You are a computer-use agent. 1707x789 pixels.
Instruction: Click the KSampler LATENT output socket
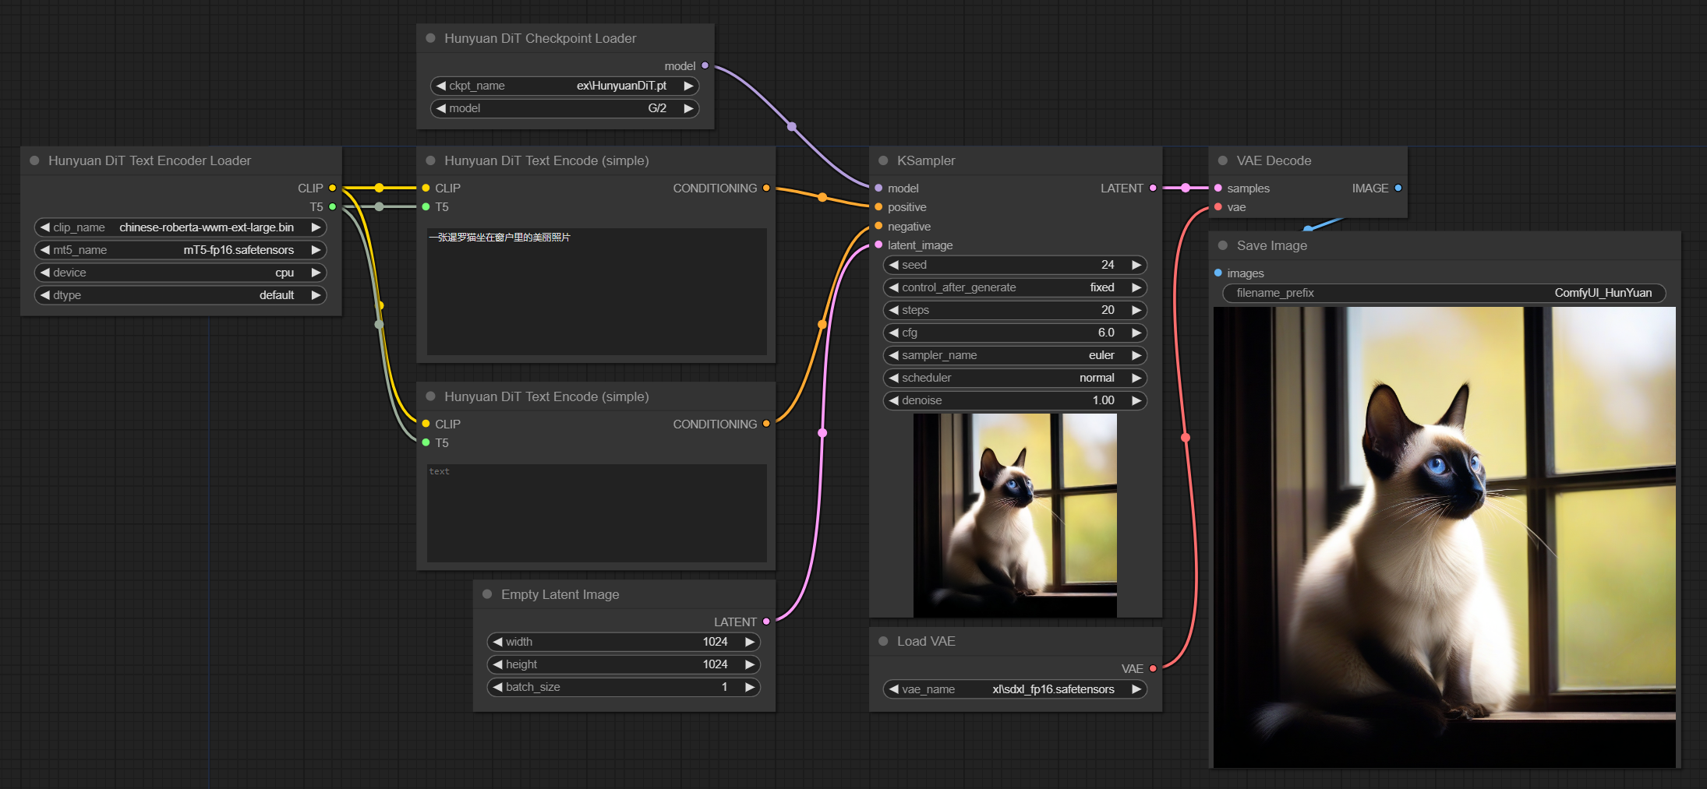pyautogui.click(x=1153, y=188)
